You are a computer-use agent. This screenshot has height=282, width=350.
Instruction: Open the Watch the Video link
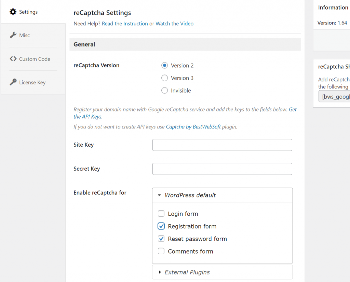(x=175, y=24)
